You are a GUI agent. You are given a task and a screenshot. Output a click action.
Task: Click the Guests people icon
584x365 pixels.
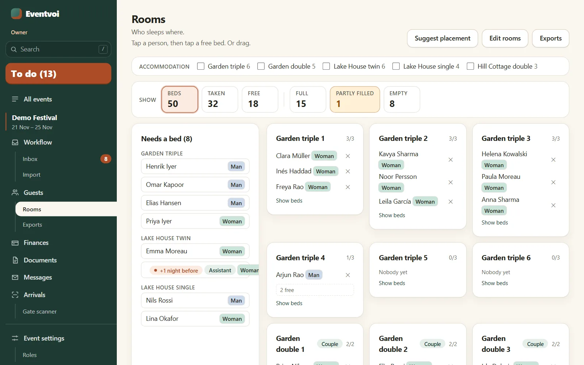coord(15,192)
